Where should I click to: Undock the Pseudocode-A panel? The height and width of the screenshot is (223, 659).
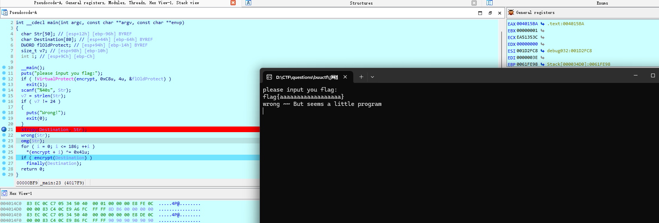click(490, 13)
